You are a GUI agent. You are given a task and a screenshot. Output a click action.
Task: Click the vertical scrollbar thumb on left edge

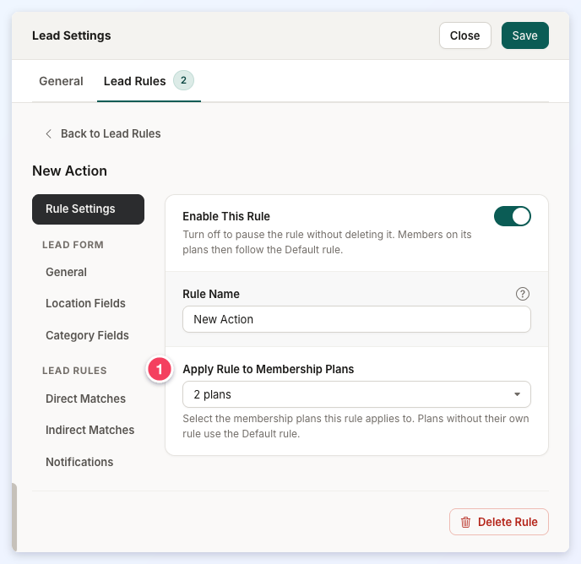coord(14,517)
